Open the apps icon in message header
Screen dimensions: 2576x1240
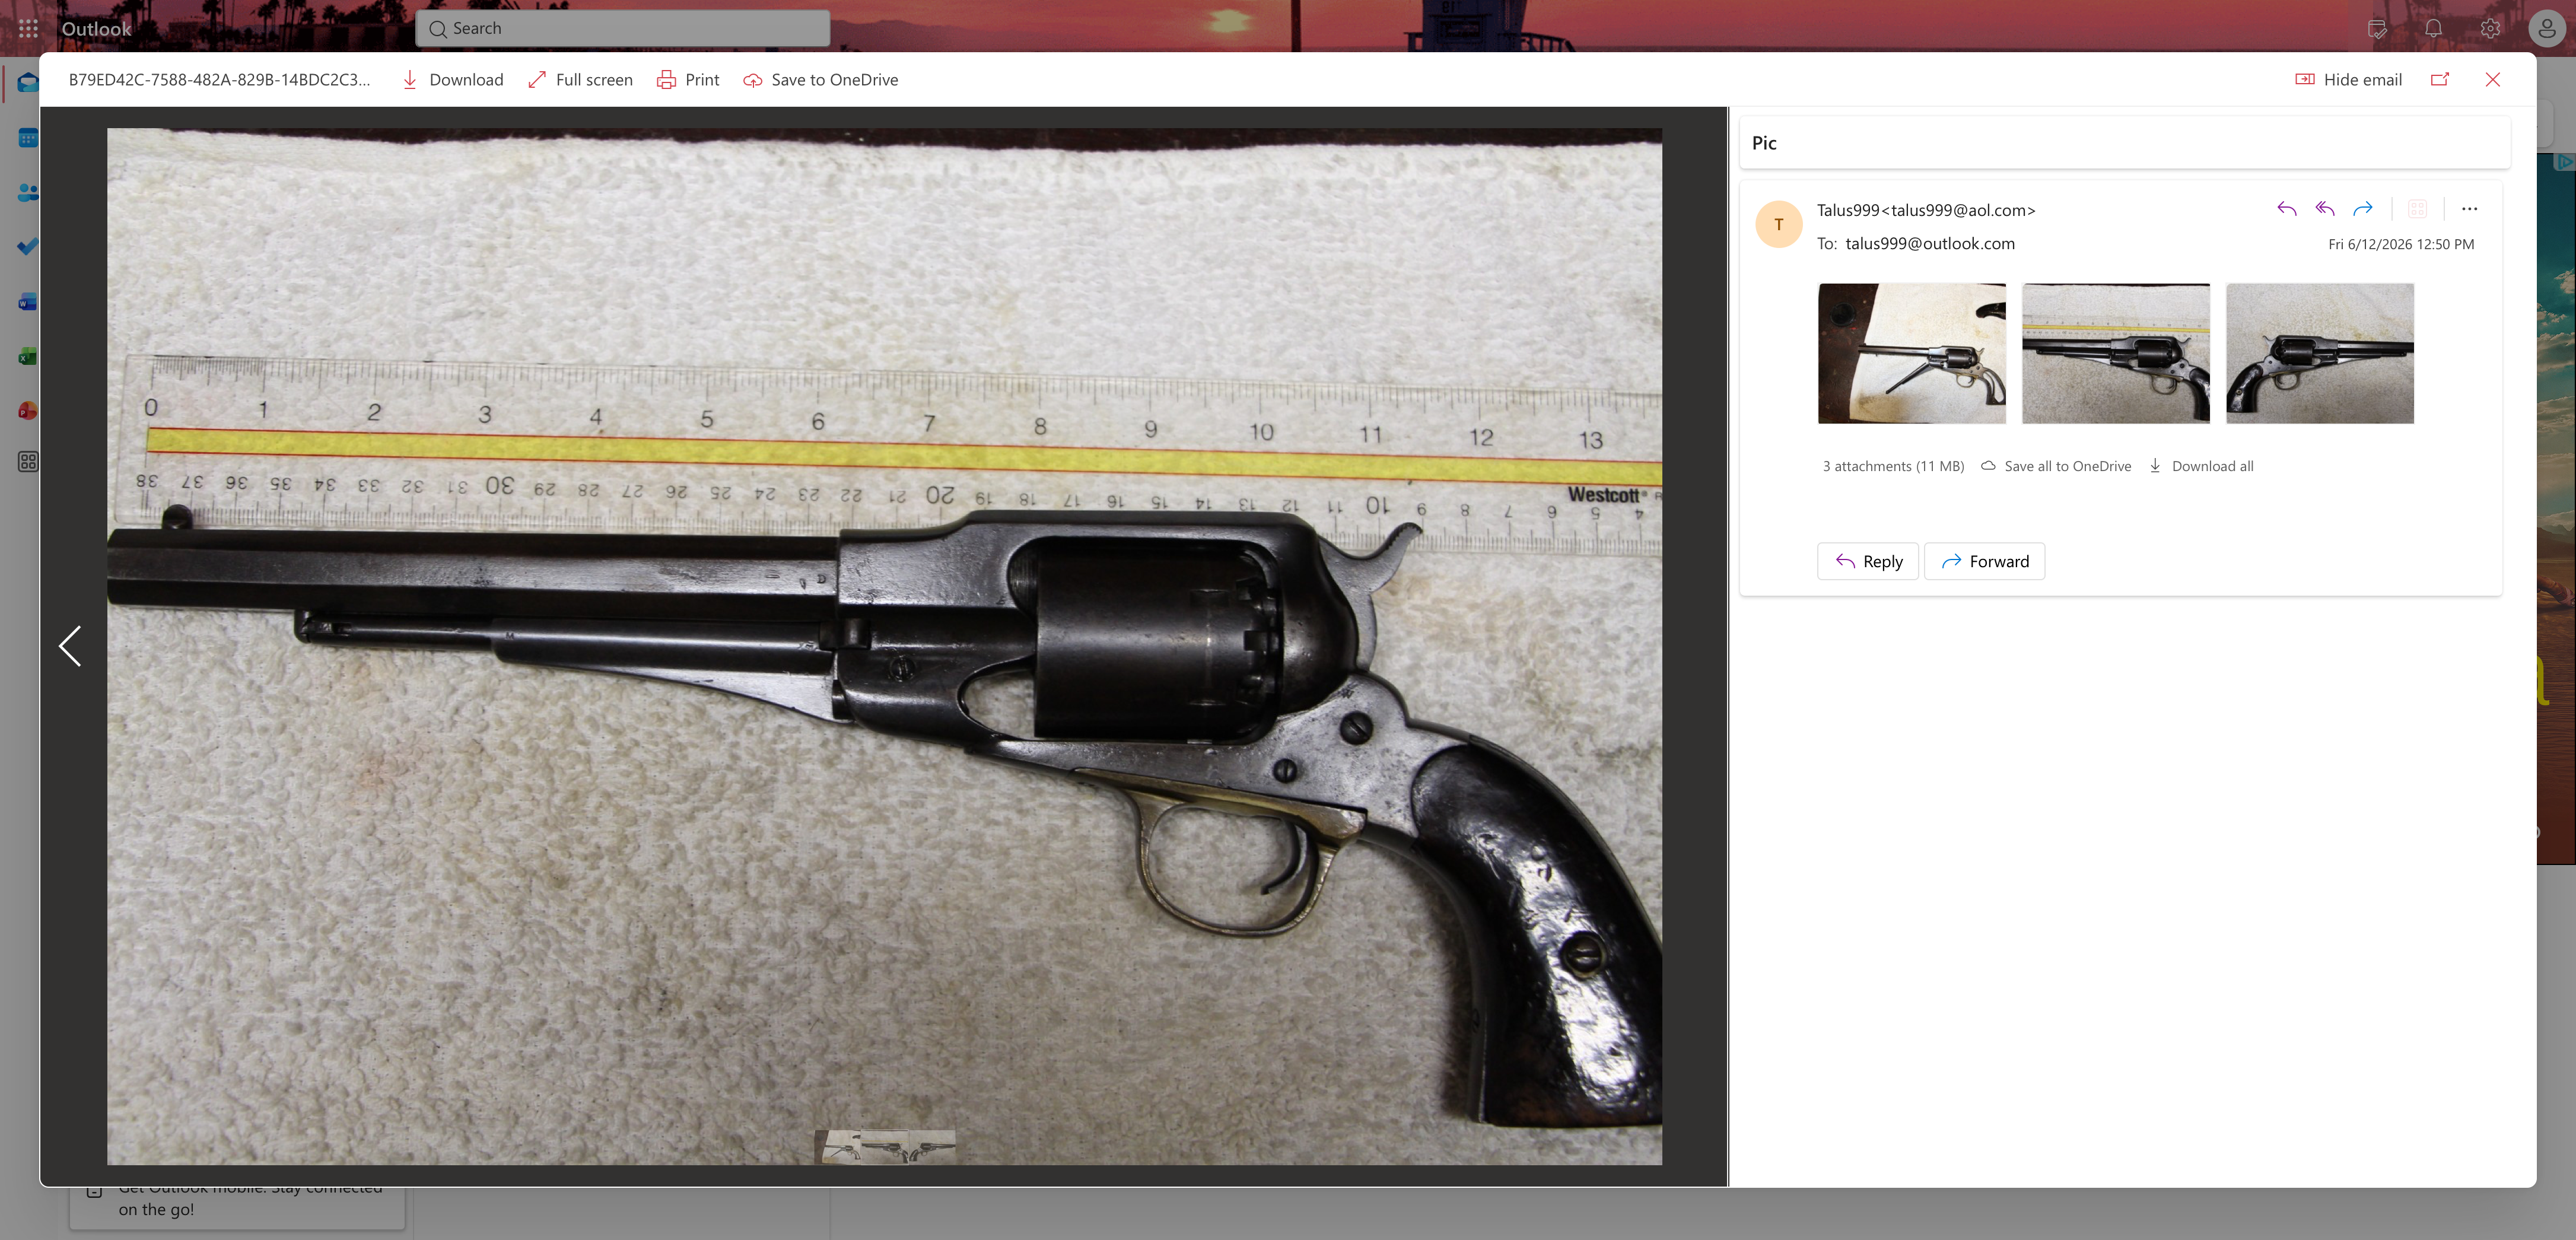point(2418,209)
